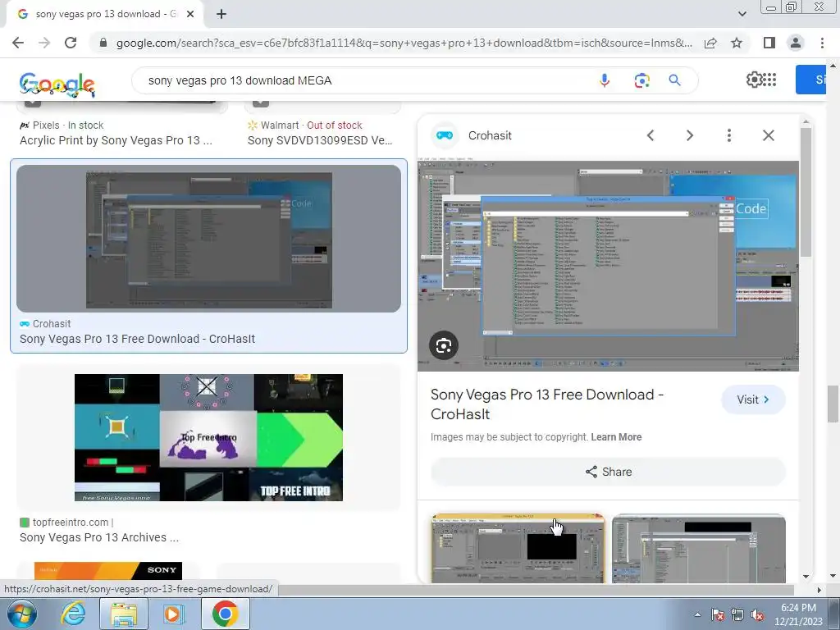Open the taskbar clock showing 6:24 PM

pos(798,614)
